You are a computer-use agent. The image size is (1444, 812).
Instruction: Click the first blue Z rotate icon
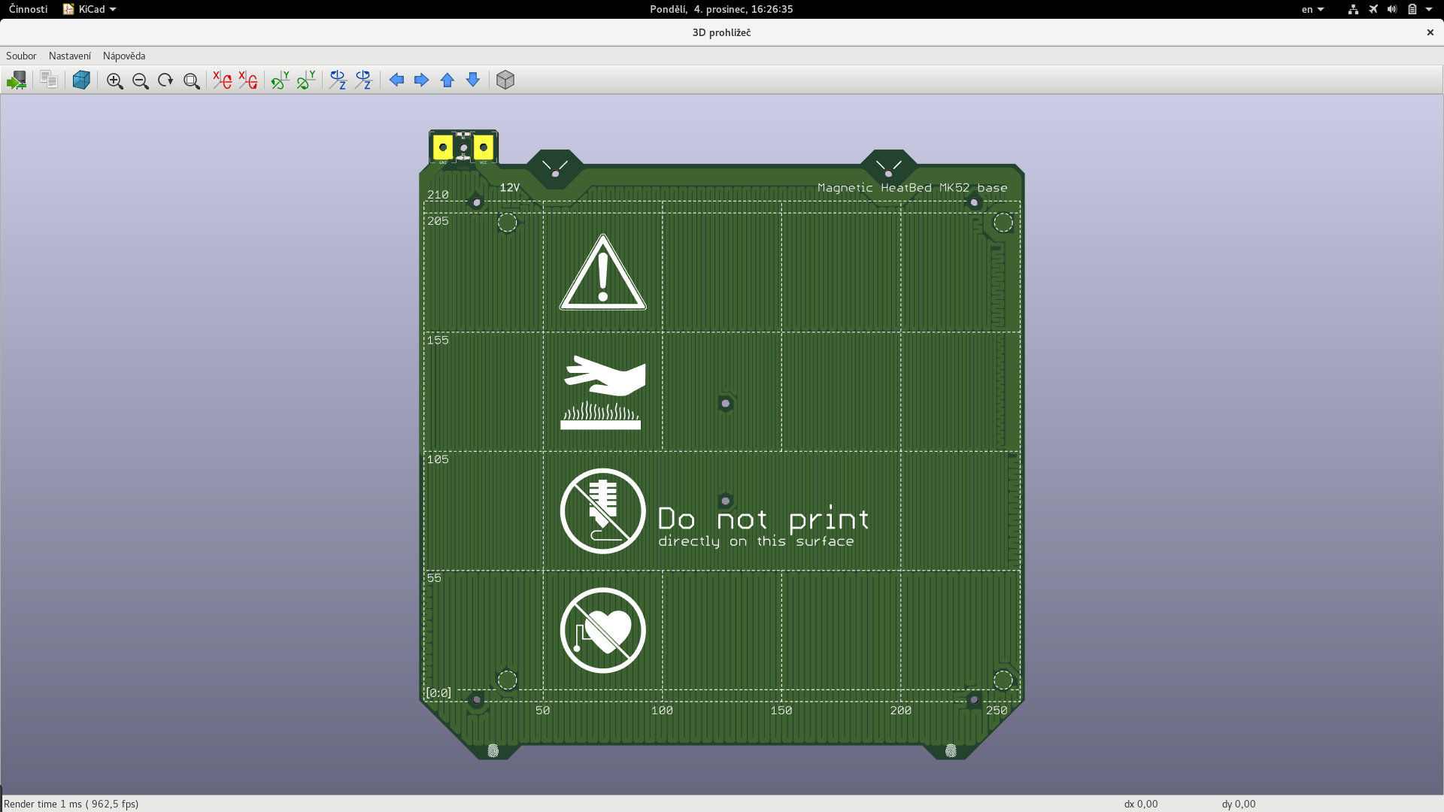pos(338,80)
